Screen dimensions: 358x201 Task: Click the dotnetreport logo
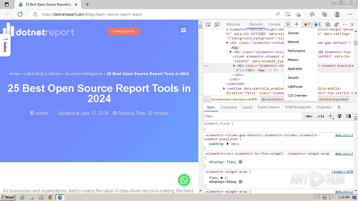39,30
